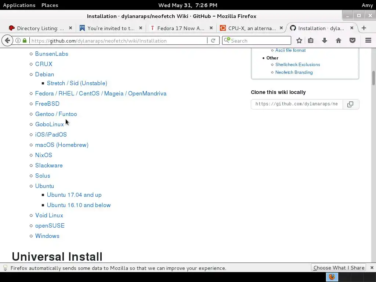Open the Shellcheck Exclusions sidebar link
The width and height of the screenshot is (376, 282).
pos(297,65)
